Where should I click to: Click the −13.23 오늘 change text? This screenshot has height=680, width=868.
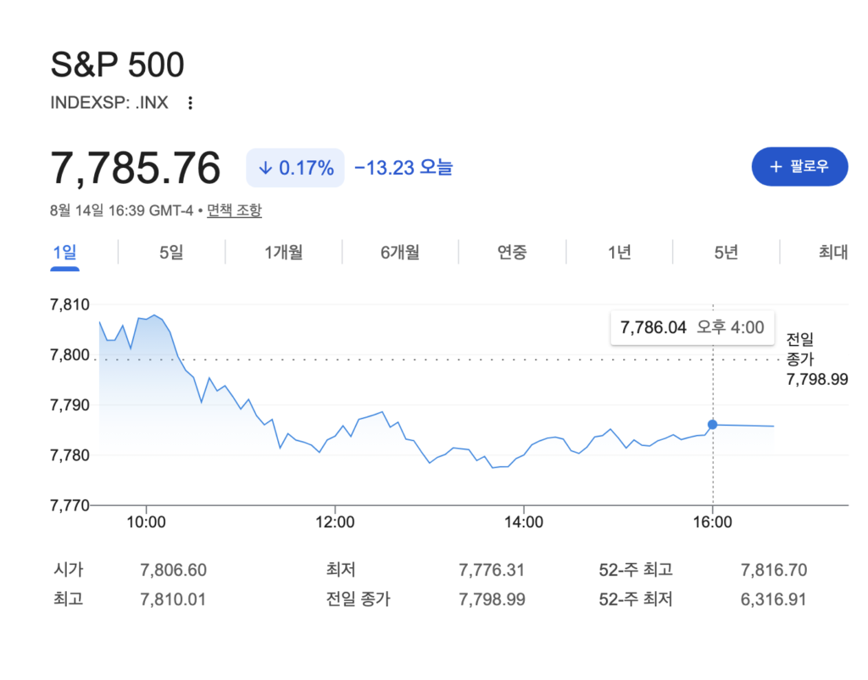403,167
